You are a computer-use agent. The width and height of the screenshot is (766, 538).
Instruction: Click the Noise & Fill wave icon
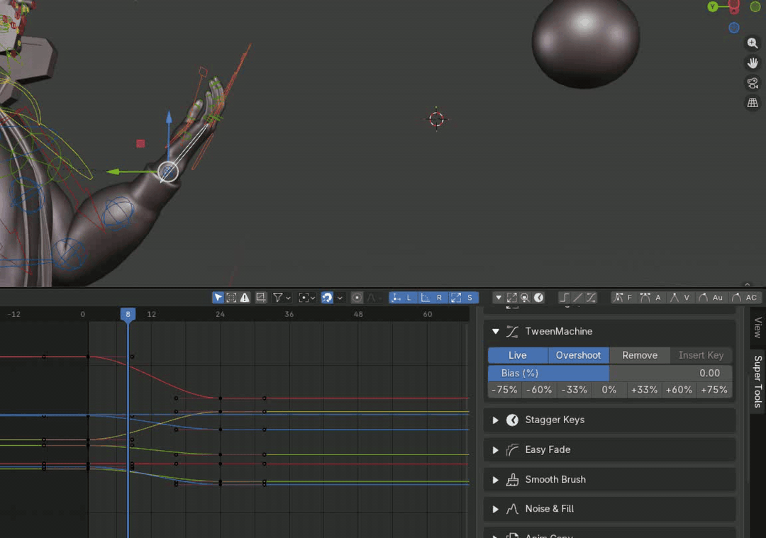512,509
